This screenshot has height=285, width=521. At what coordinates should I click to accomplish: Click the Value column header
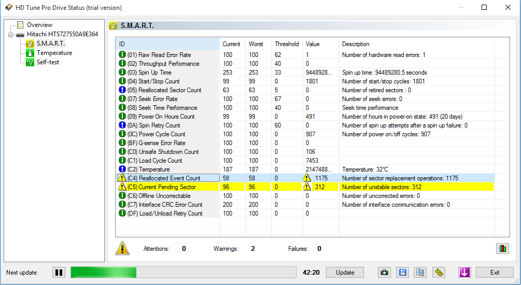pyautogui.click(x=321, y=44)
